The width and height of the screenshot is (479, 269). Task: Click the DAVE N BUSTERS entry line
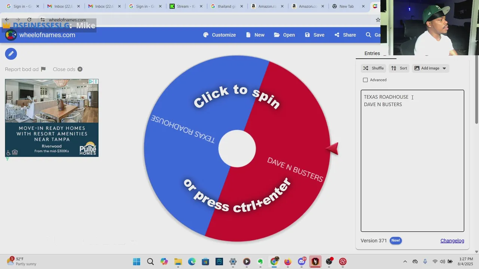pyautogui.click(x=383, y=104)
